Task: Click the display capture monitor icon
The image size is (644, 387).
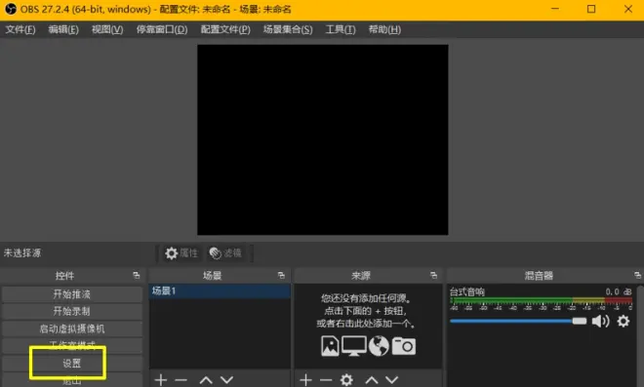Action: click(354, 346)
